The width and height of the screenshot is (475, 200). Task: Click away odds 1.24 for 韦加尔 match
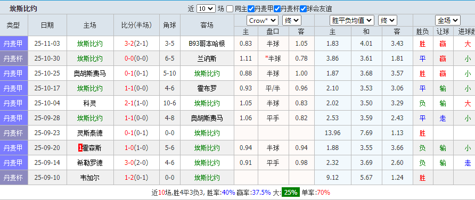pyautogui.click(x=397, y=178)
